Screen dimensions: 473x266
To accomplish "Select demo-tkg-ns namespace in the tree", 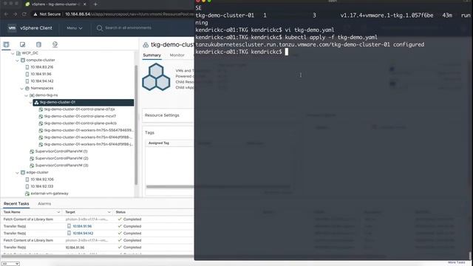I will tap(47, 95).
